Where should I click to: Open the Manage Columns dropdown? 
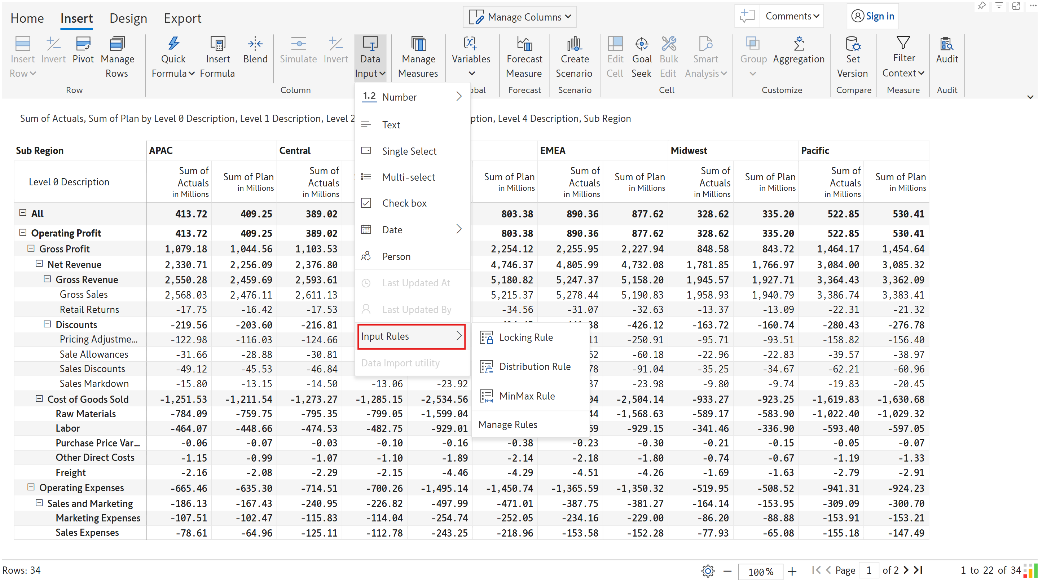[x=519, y=17]
